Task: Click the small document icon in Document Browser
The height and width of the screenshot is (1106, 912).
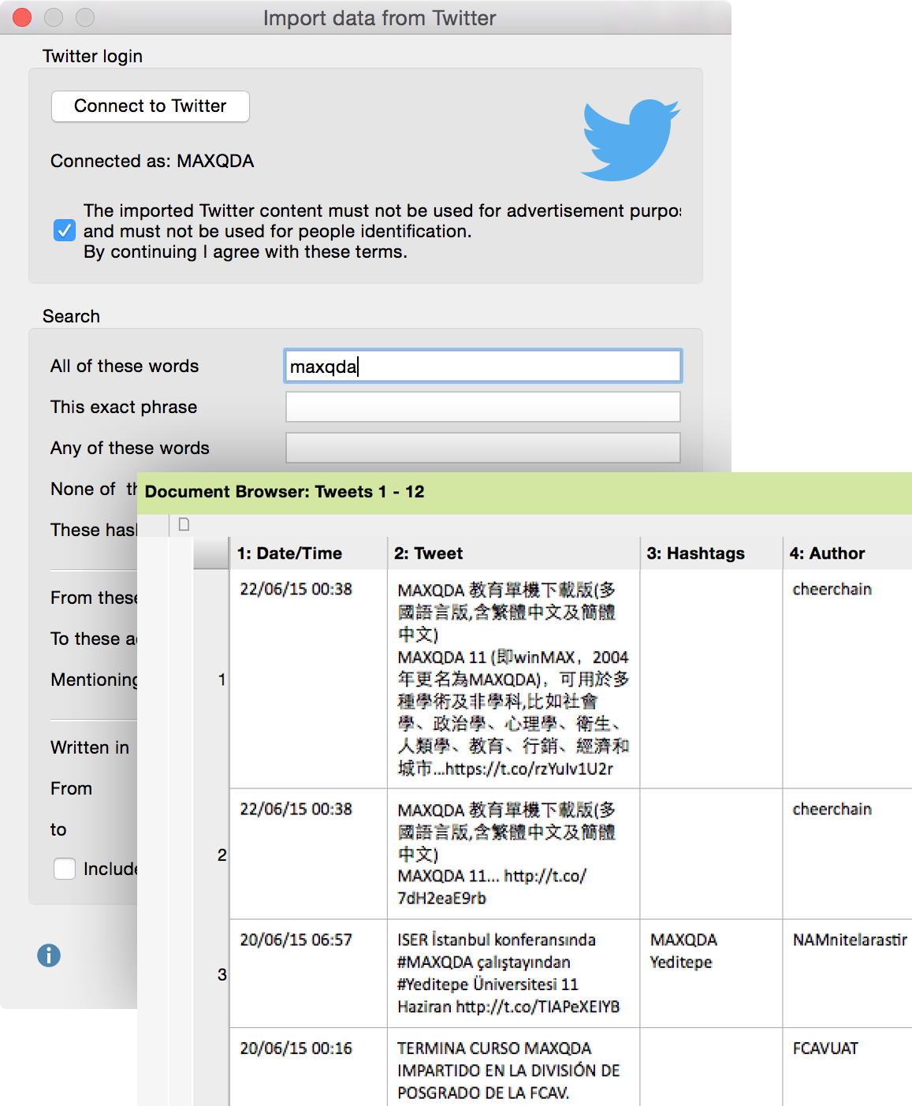Action: [x=184, y=524]
